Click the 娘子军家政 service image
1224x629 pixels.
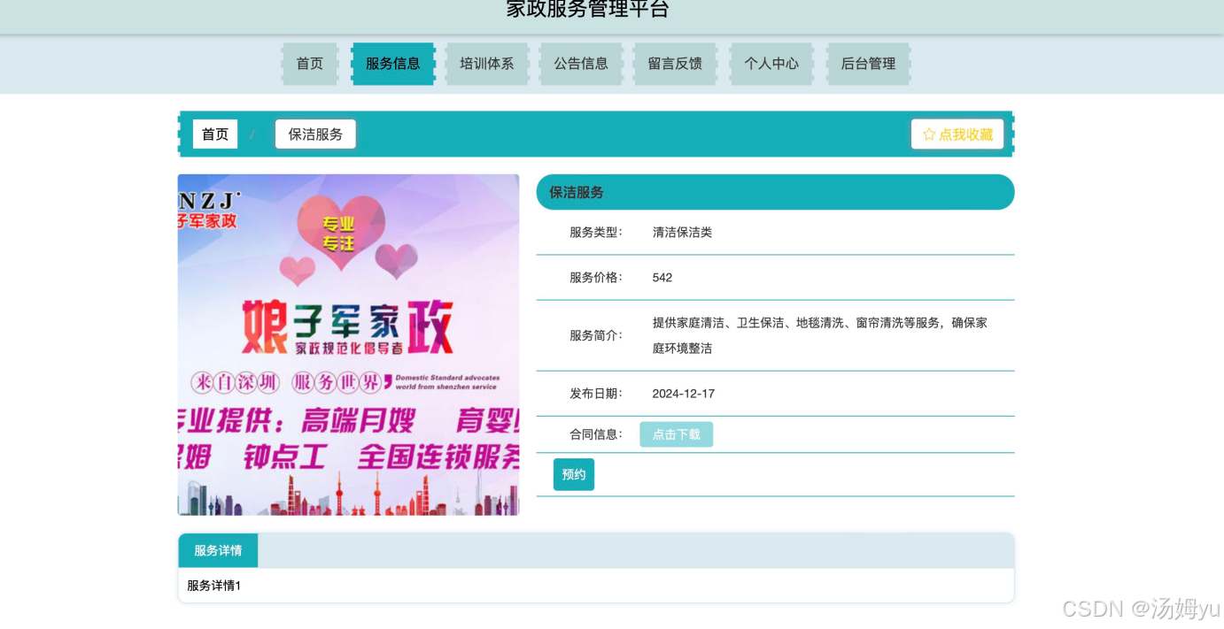tap(348, 344)
